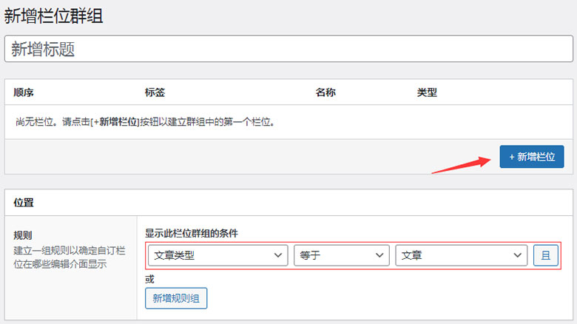Viewport: 577px width, 324px height.
Task: Open the 文章类型 rule parameter dropdown
Action: pyautogui.click(x=217, y=255)
